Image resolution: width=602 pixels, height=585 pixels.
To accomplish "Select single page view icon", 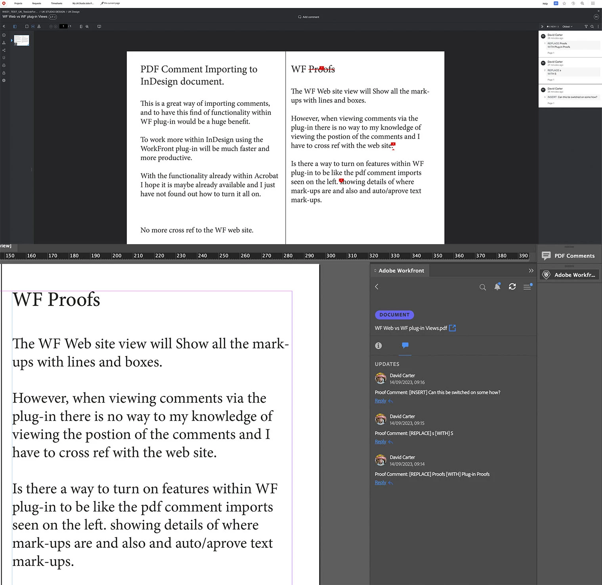I will click(x=27, y=27).
